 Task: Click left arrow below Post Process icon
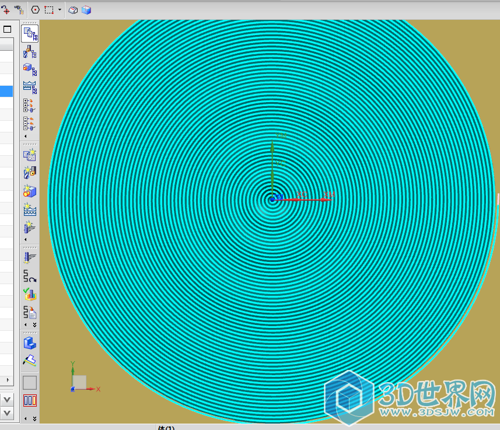26,325
